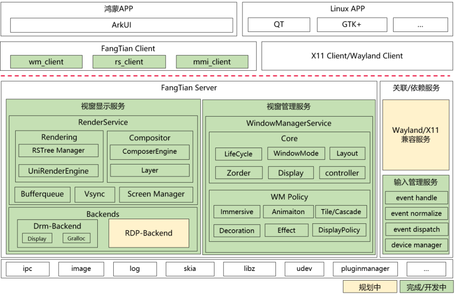Click the WM Policy heading

(289, 197)
